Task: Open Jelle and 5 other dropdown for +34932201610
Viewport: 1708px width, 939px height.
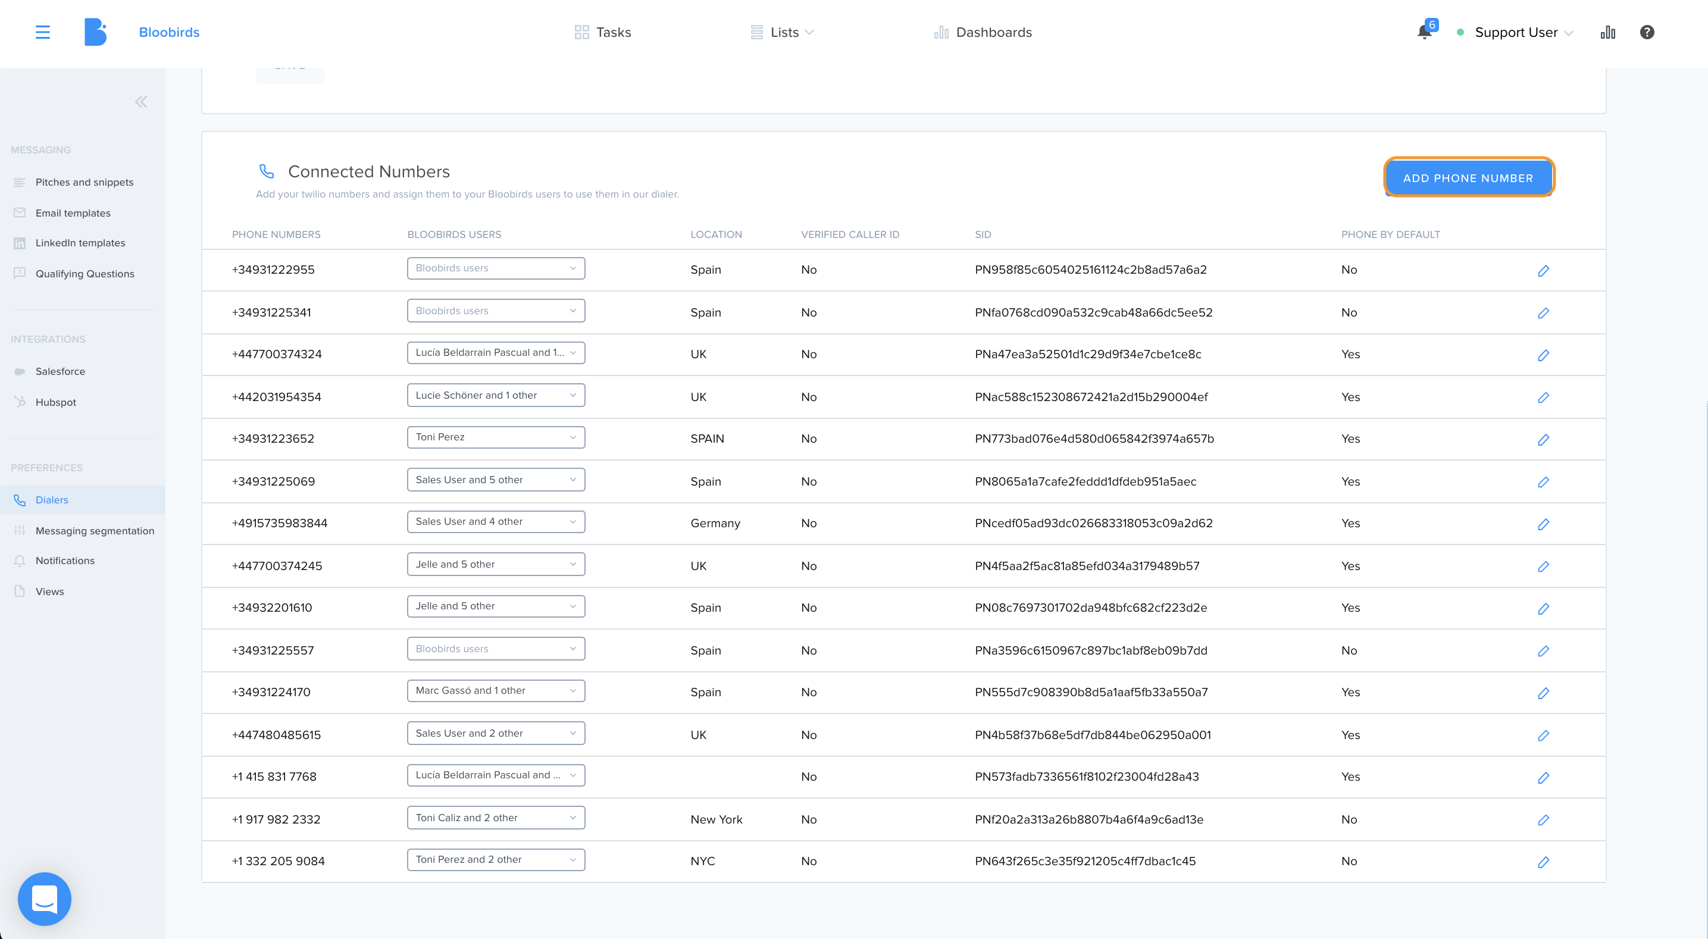Action: pyautogui.click(x=496, y=606)
